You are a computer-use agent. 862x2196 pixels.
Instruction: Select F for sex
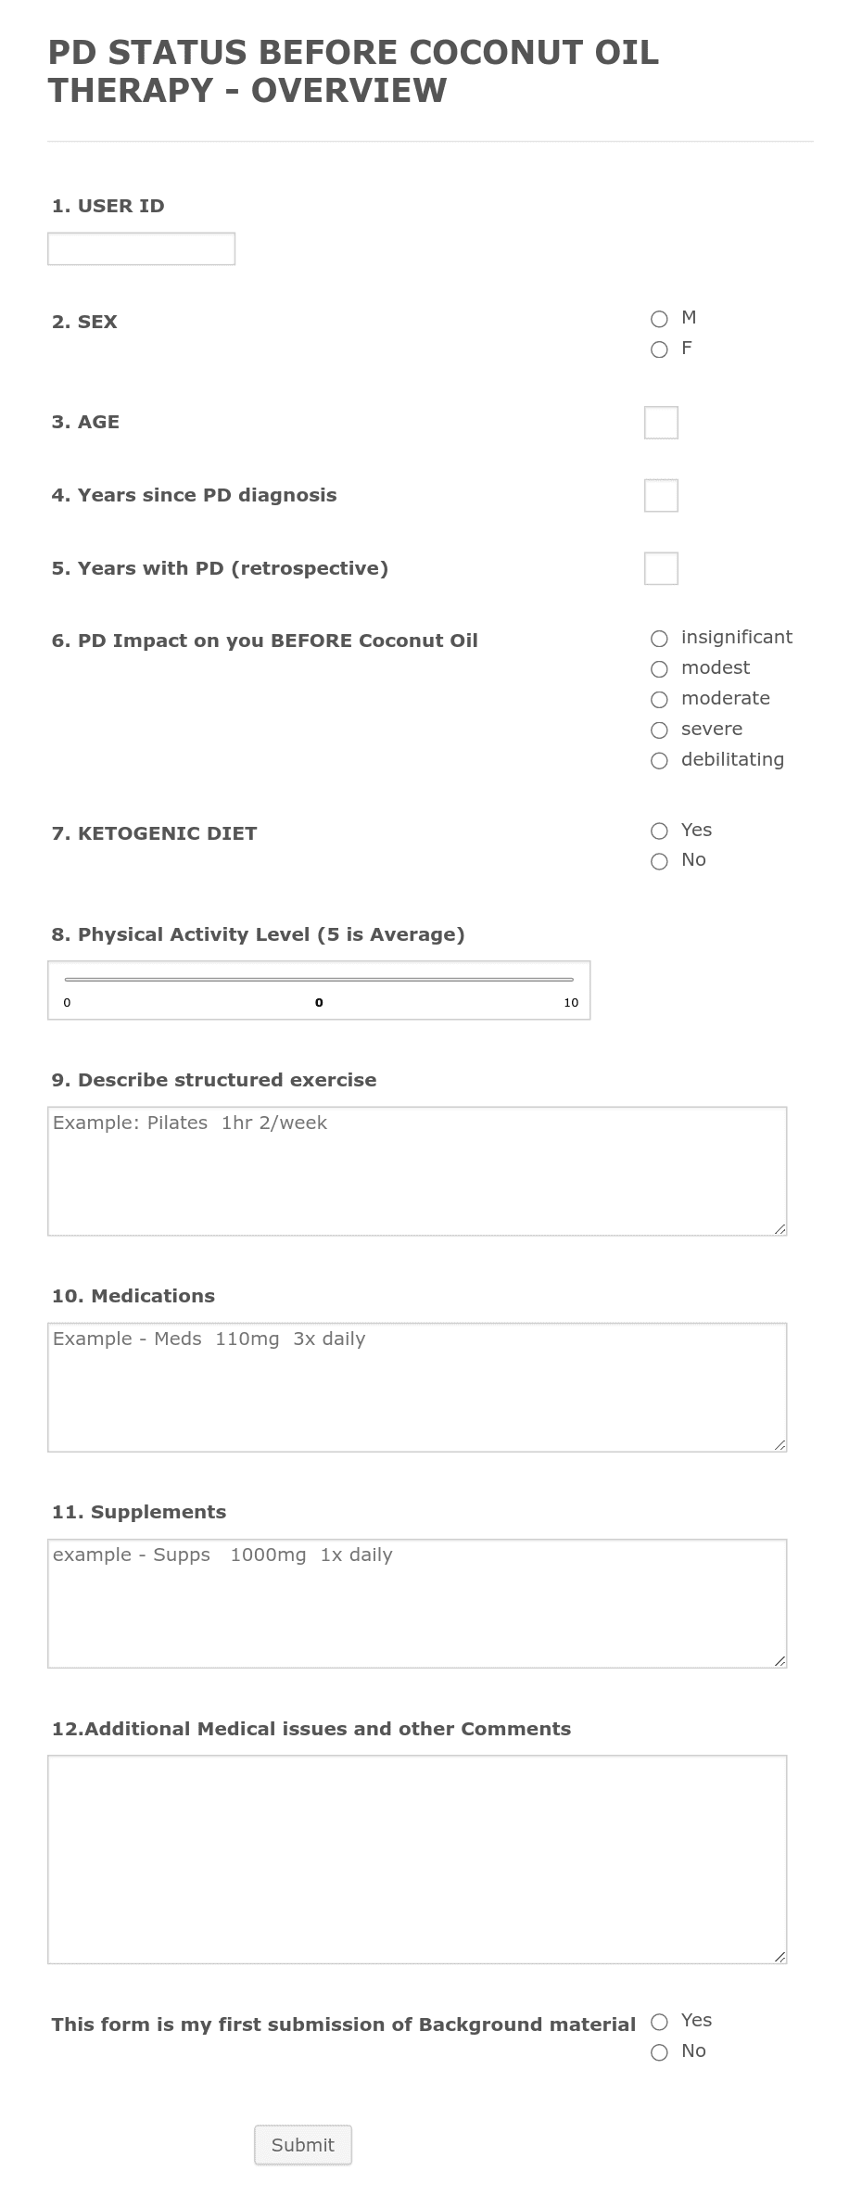point(659,349)
